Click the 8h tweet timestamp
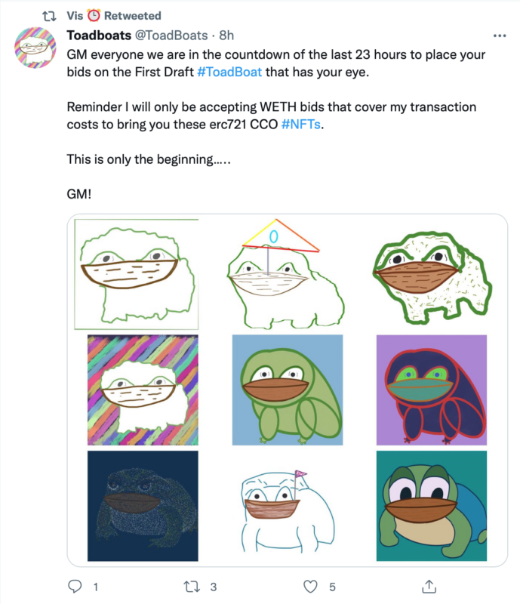This screenshot has width=520, height=604. [227, 35]
